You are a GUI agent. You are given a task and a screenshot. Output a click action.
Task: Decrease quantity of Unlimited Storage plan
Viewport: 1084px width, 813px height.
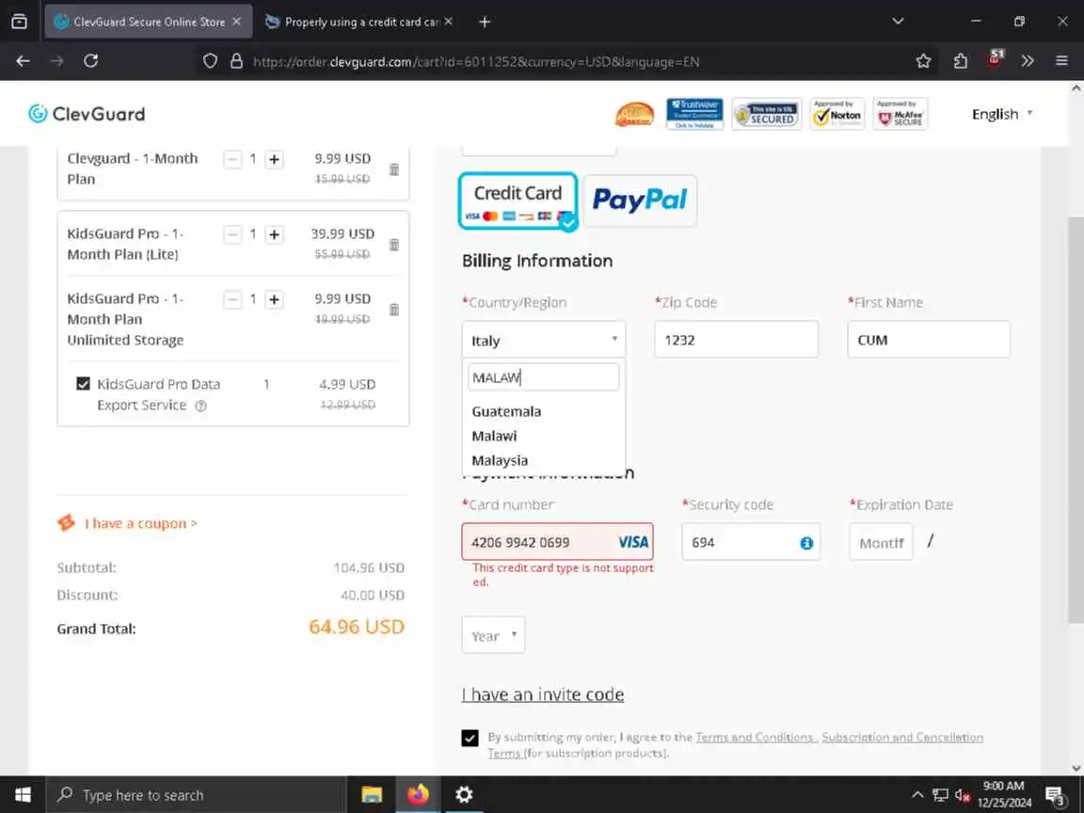point(232,299)
